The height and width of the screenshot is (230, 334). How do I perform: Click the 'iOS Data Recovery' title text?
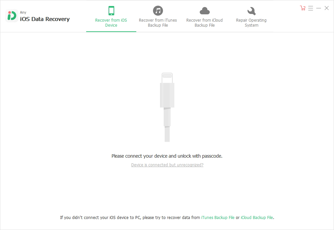(45, 19)
